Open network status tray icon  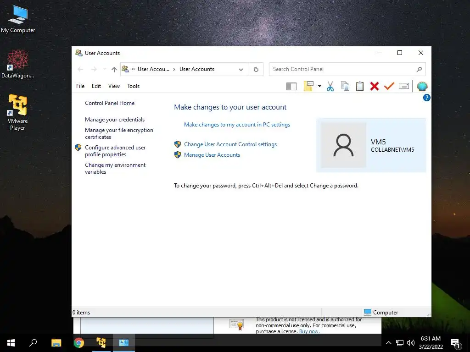(400, 343)
